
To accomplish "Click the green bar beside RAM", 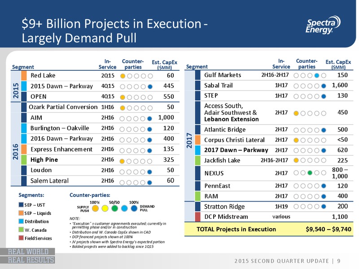I will 198,196.
